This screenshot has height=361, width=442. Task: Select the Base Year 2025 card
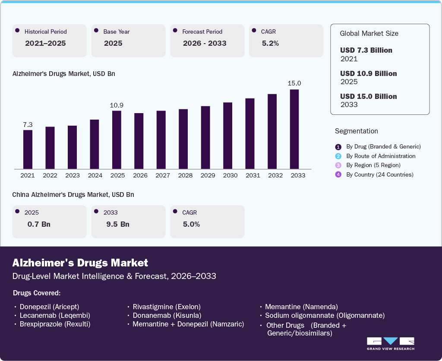128,41
